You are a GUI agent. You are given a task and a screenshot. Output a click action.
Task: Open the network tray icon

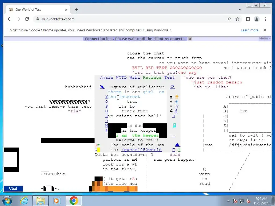(x=241, y=201)
